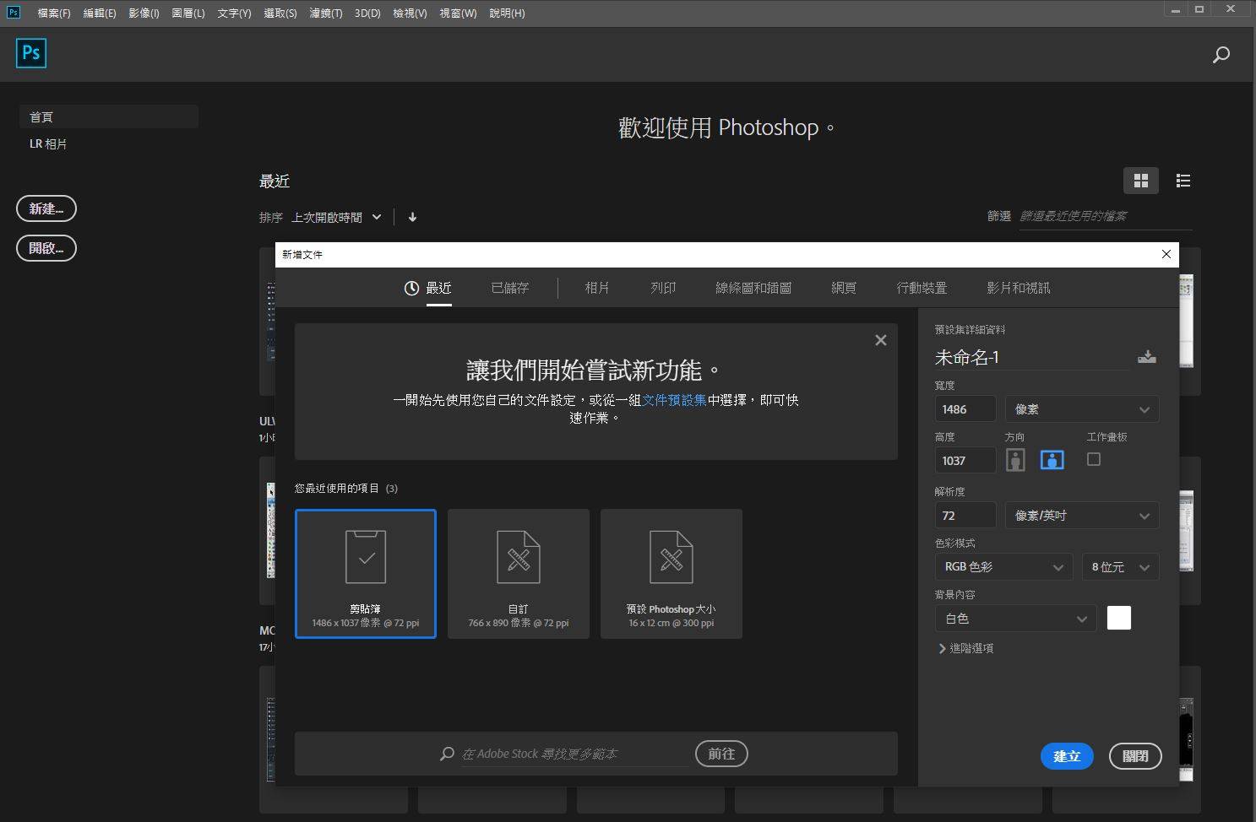
Task: Select the 剪貼簿 1486 x 1037 preset
Action: tap(366, 574)
